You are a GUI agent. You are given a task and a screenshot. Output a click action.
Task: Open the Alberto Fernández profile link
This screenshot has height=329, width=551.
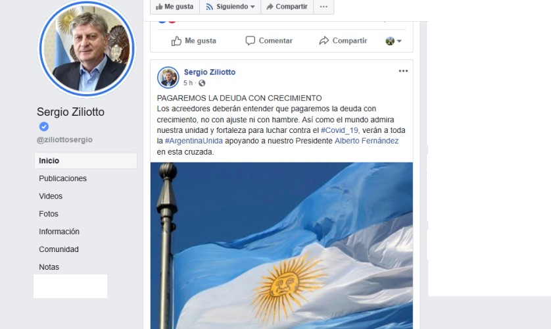(366, 141)
